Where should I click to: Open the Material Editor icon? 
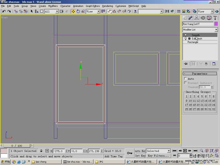click(188, 11)
